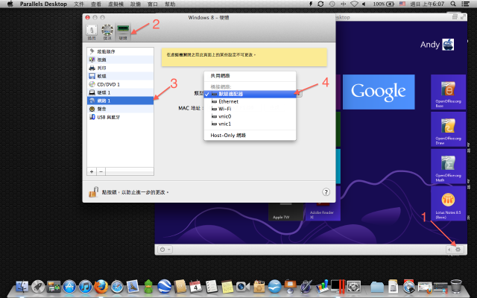The image size is (477, 298).
Task: Select Hard Disk 1 in hardware list
Action: pos(121,92)
